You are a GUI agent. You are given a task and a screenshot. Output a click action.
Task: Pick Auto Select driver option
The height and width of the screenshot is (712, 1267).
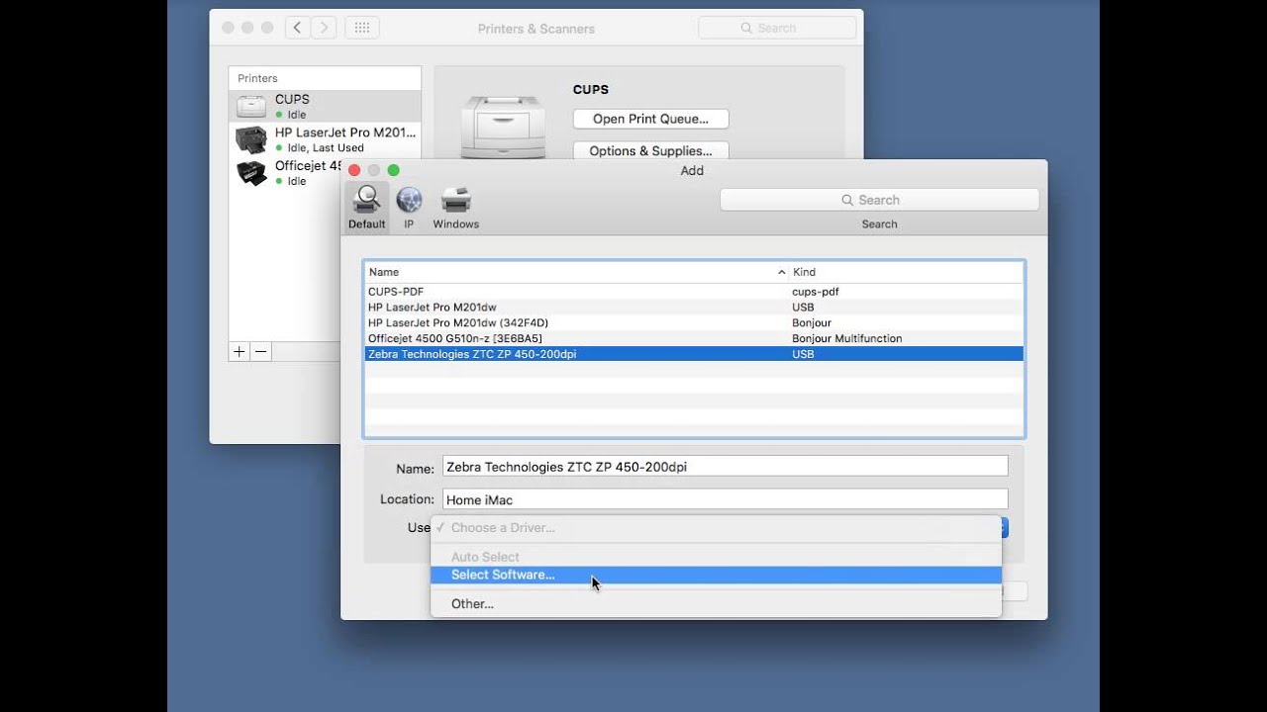click(x=716, y=557)
